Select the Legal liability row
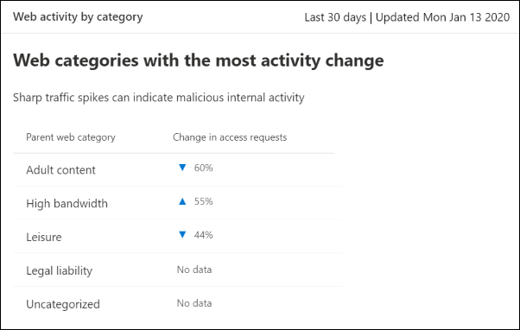The height and width of the screenshot is (330, 520). tap(177, 270)
